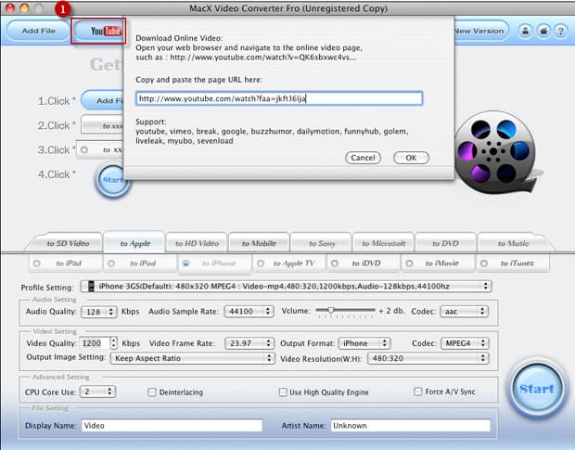Confirm the URL with OK button

click(411, 158)
